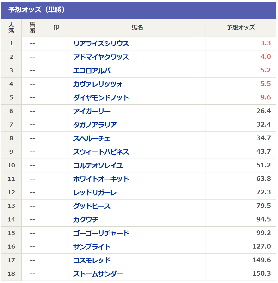Click the 予想オッズ column header

click(x=241, y=28)
